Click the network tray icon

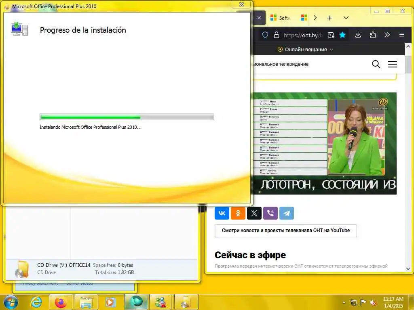click(x=353, y=302)
